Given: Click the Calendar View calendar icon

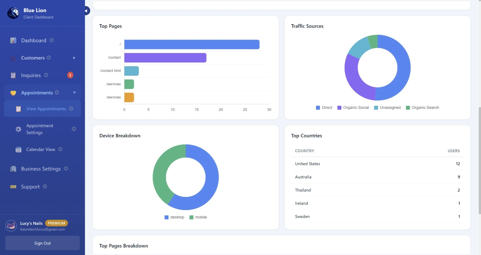Looking at the screenshot, I should coord(18,150).
